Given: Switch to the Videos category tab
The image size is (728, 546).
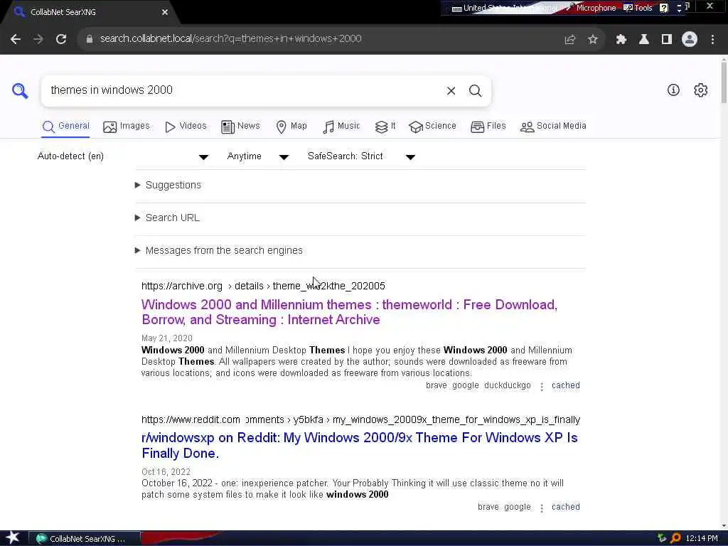Looking at the screenshot, I should 186,127.
